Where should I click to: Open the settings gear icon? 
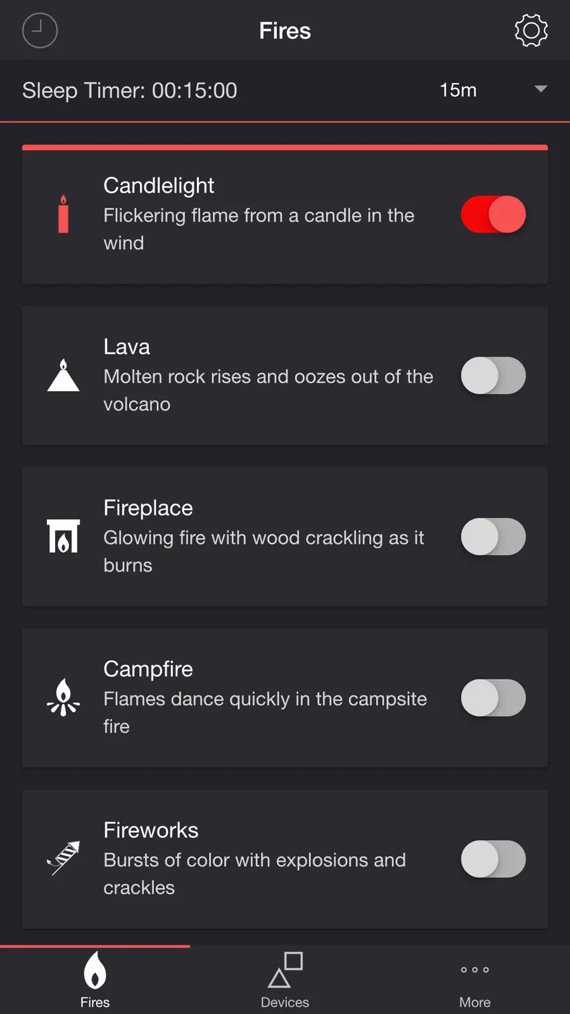(x=531, y=30)
